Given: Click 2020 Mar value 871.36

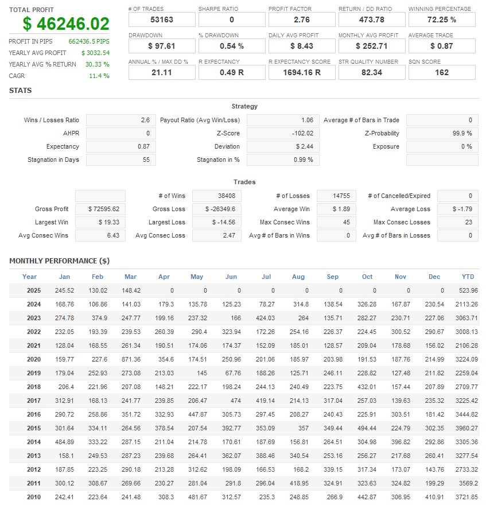Looking at the screenshot, I should [131, 359].
